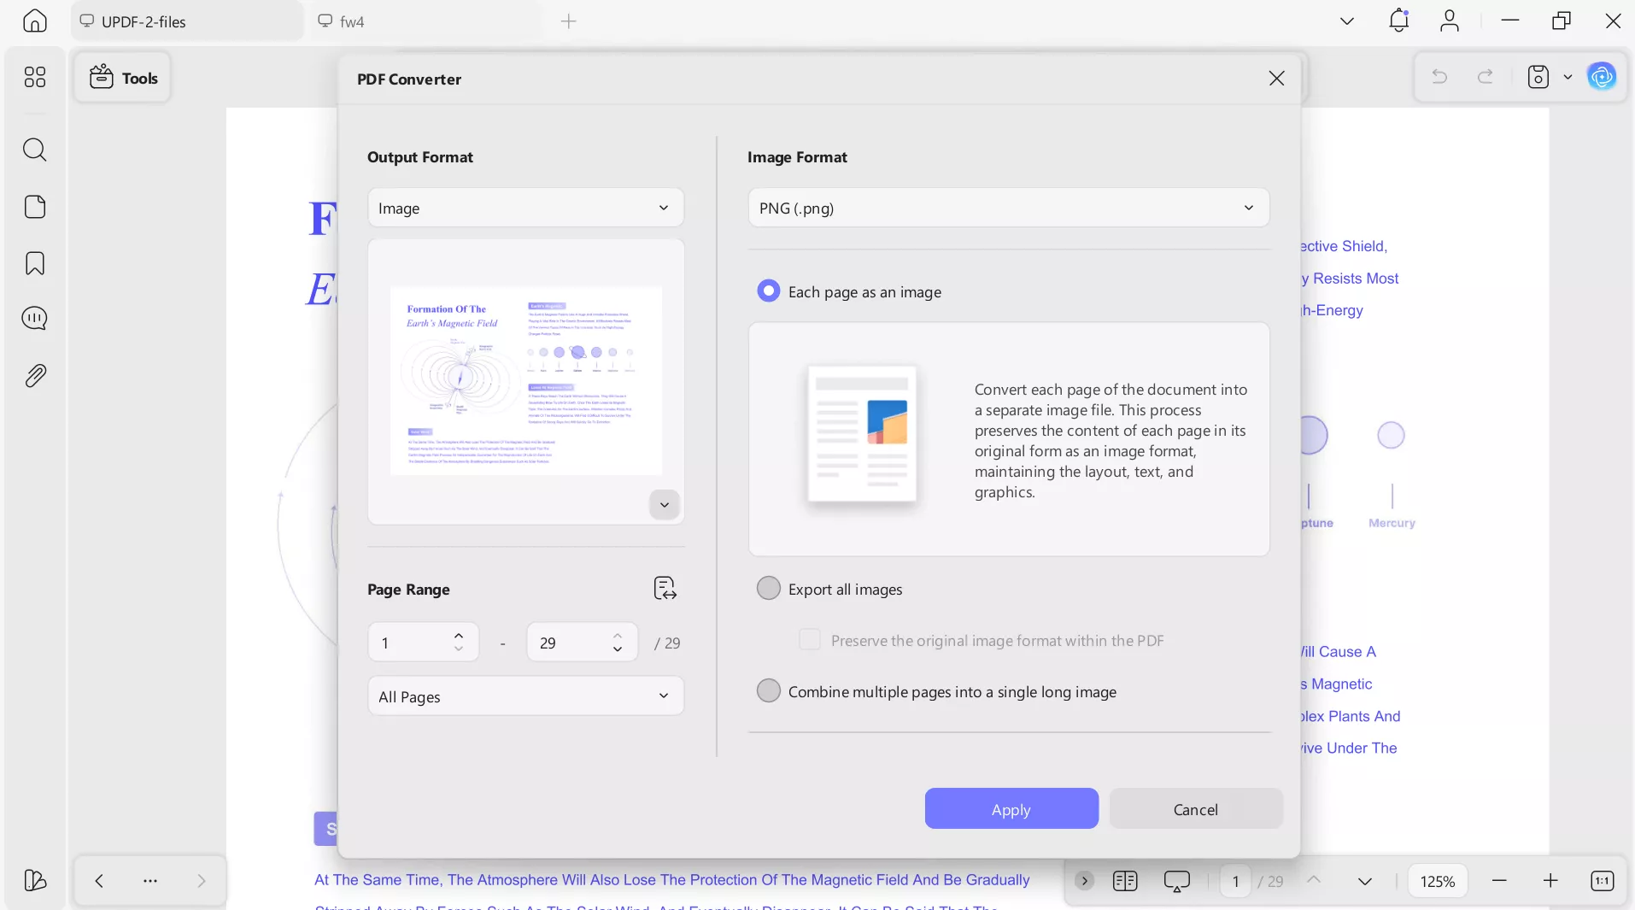Select Export all images radio button

[769, 589]
